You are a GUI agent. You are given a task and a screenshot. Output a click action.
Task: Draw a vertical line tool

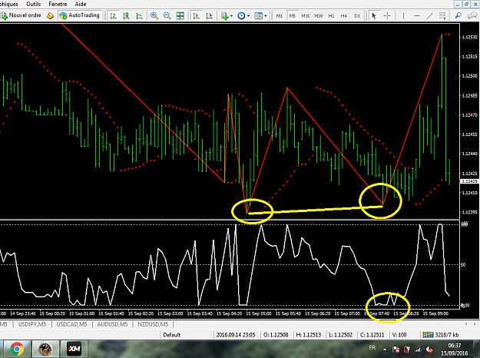(403, 15)
